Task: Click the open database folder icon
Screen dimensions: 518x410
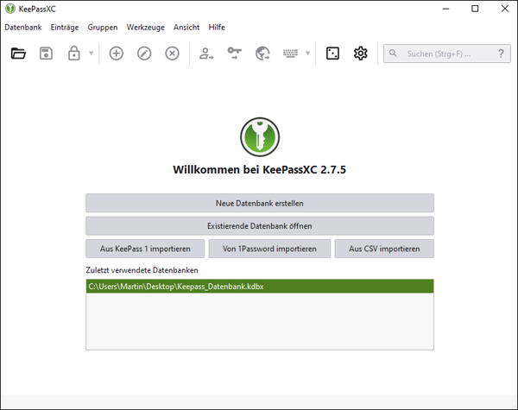Action: click(18, 54)
